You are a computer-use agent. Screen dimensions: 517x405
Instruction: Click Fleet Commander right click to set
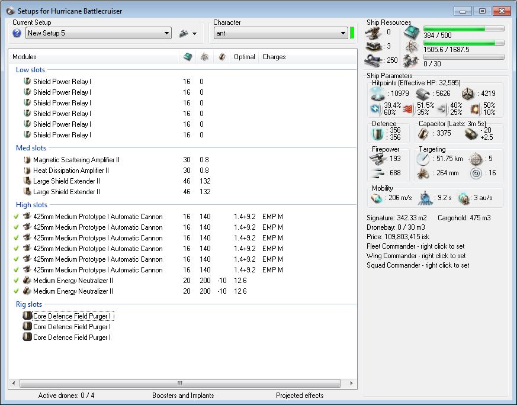[x=416, y=246]
